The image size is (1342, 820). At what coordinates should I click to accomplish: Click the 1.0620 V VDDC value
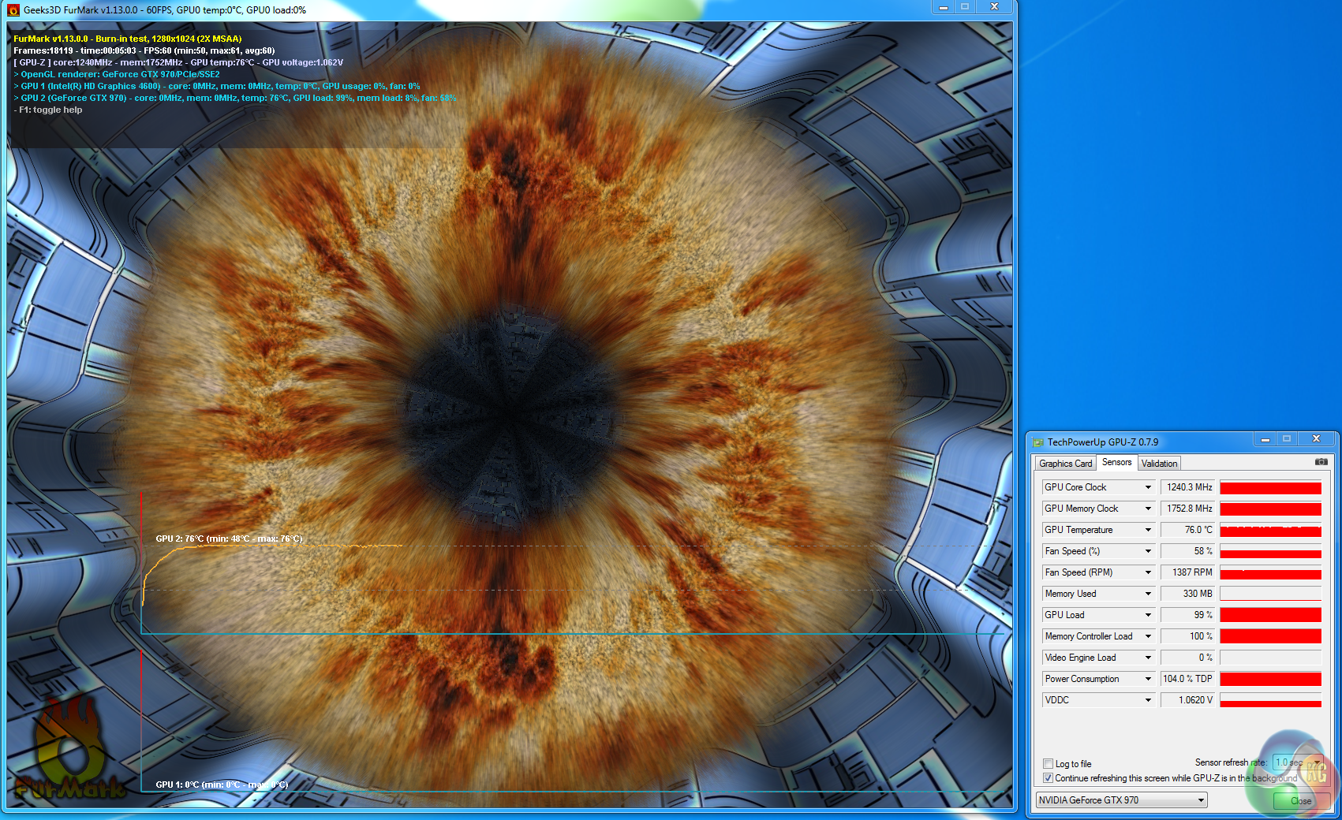(x=1187, y=700)
